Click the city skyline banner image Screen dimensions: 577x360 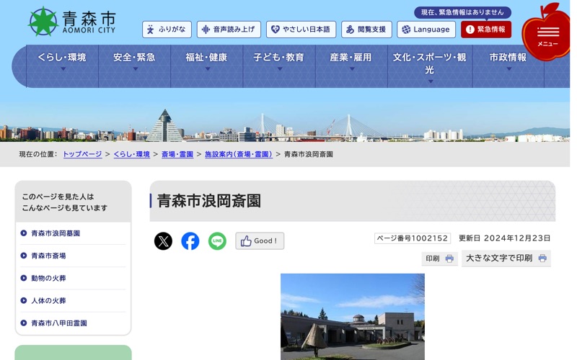click(x=285, y=123)
